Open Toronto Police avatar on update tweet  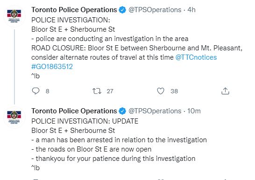[14, 118]
